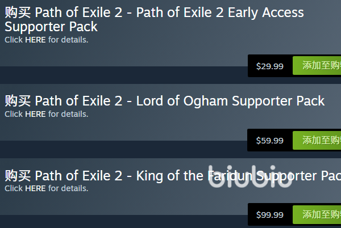341x228 pixels.
Task: Click the 购买 text in the King of the Faridun title
Action: 18,175
